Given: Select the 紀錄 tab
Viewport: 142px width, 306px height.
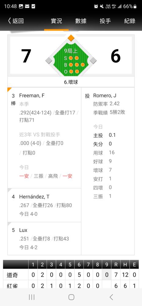Looking at the screenshot, I should 130,21.
